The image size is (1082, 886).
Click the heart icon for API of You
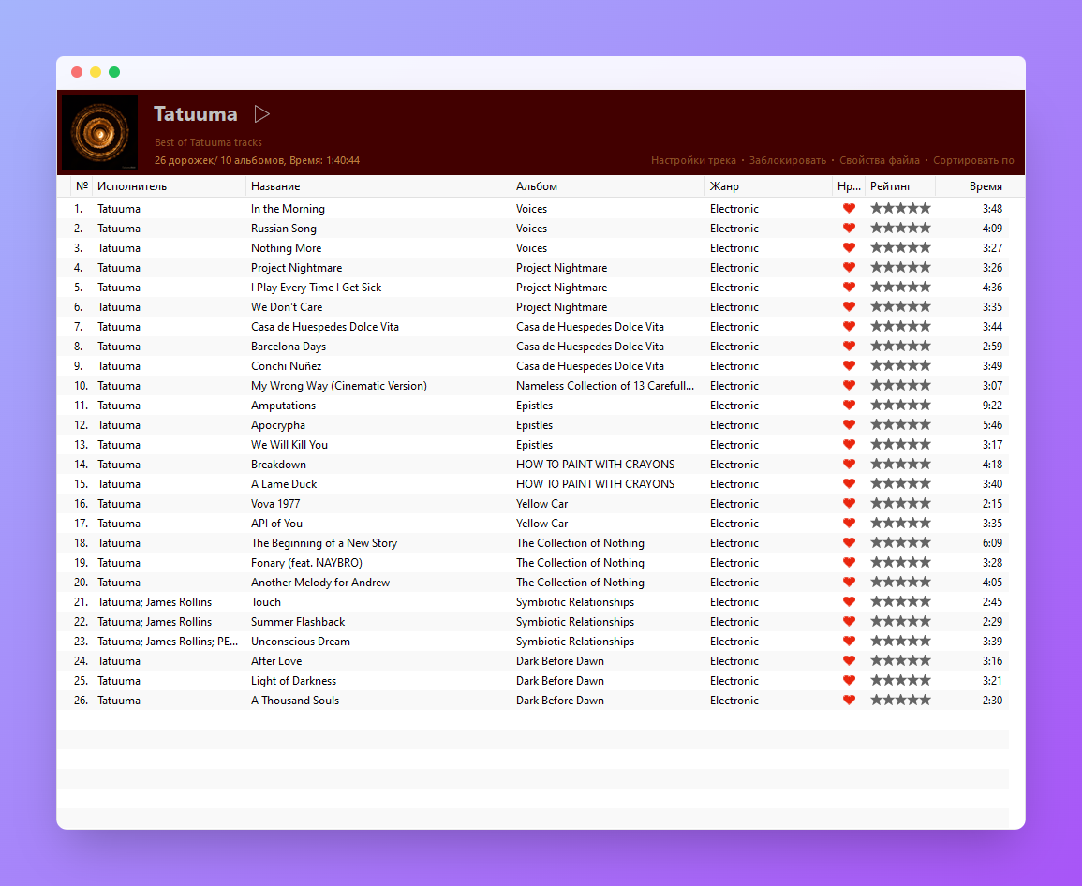click(x=849, y=523)
